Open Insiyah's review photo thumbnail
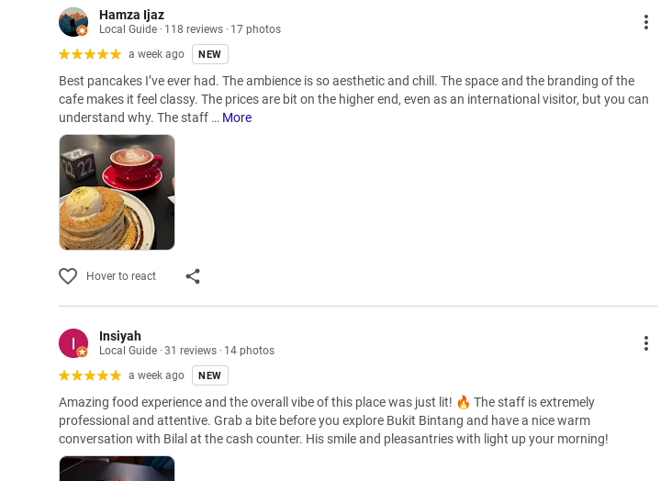Screen dimensions: 672x481 [x=117, y=469]
